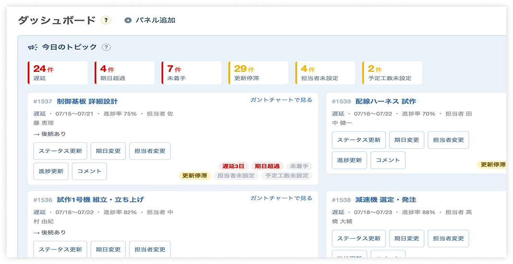Open help icon beside 今日のトピック
This screenshot has width=513, height=264.
click(106, 47)
